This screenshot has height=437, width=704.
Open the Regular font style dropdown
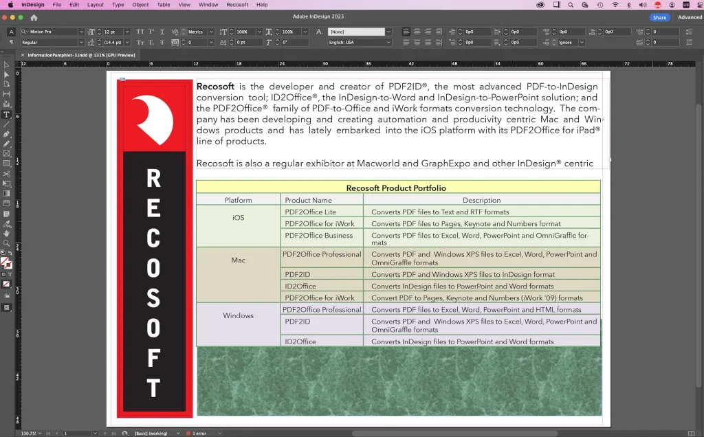tap(81, 42)
